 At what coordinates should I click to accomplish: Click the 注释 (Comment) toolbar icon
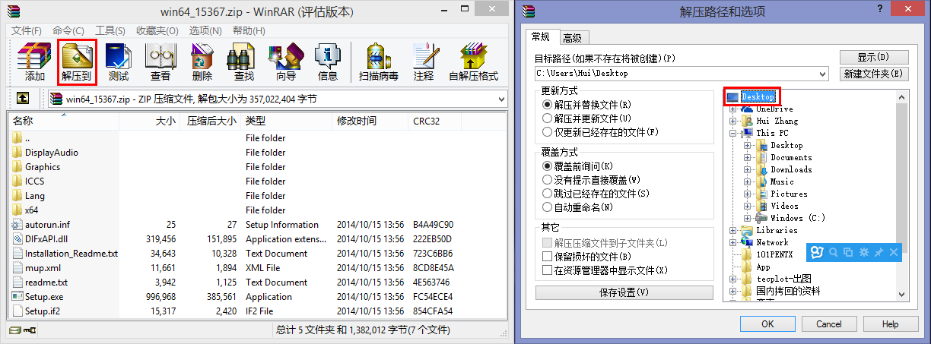424,62
